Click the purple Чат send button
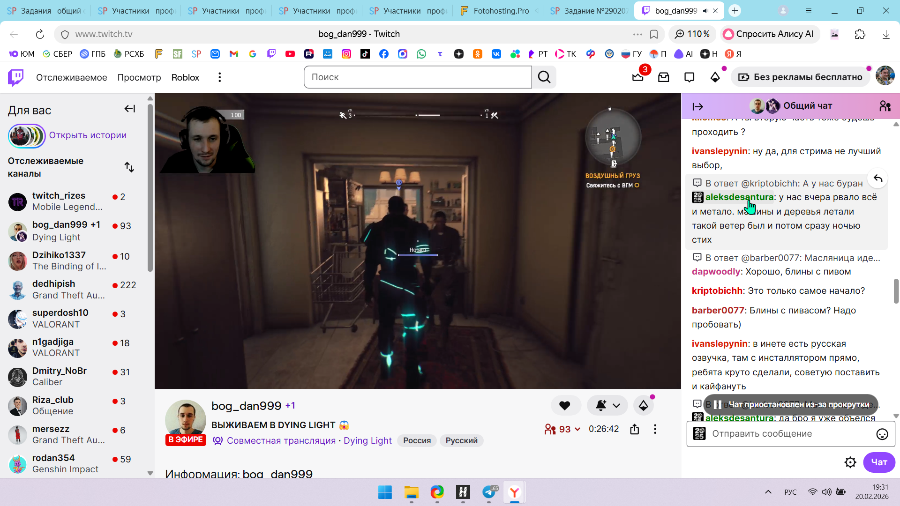The height and width of the screenshot is (506, 900). tap(878, 462)
